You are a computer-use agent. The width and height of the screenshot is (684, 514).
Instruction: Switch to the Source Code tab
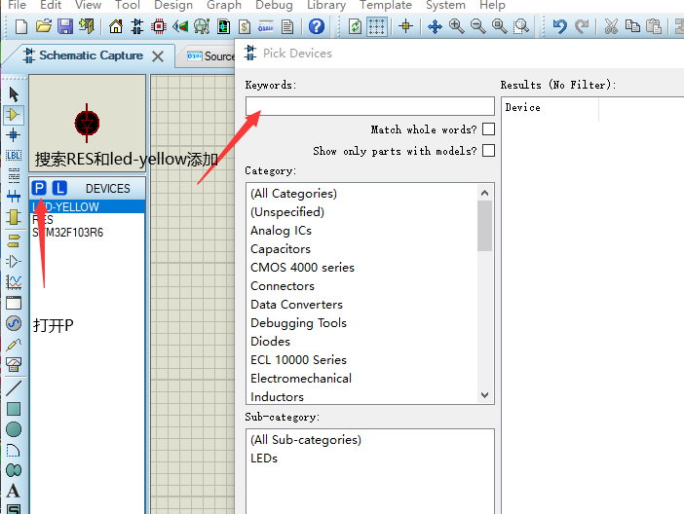click(x=211, y=56)
